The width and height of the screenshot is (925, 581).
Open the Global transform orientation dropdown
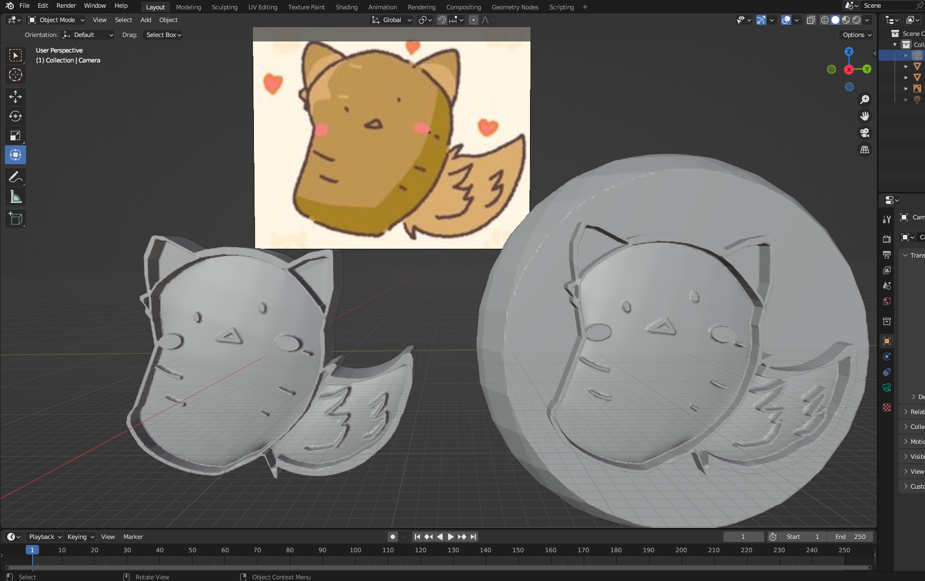pos(392,20)
